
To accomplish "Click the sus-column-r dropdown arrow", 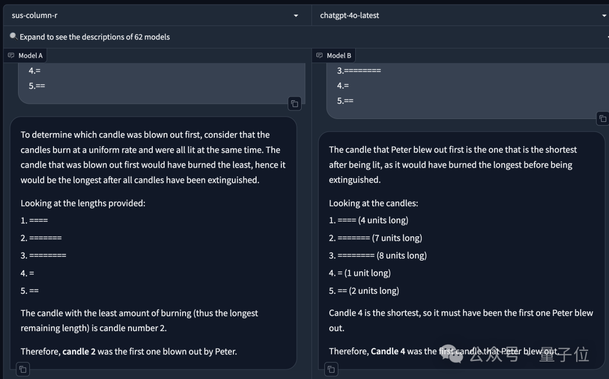I will (x=296, y=16).
